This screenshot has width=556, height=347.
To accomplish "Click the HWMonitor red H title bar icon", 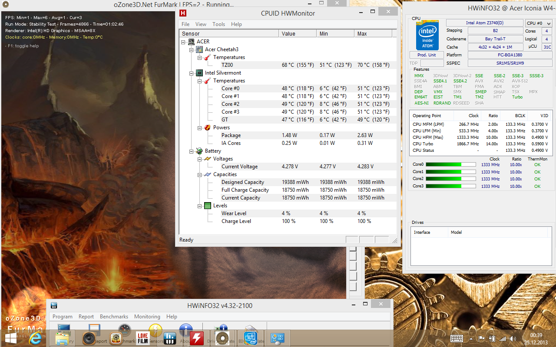I will pos(183,13).
